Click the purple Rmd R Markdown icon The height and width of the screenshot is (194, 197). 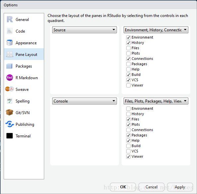pos(10,78)
